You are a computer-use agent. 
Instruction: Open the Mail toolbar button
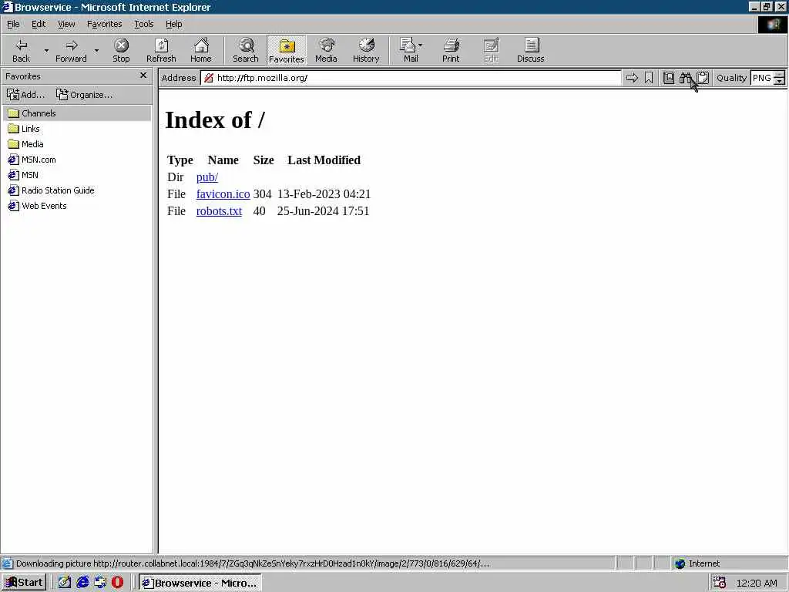click(408, 50)
